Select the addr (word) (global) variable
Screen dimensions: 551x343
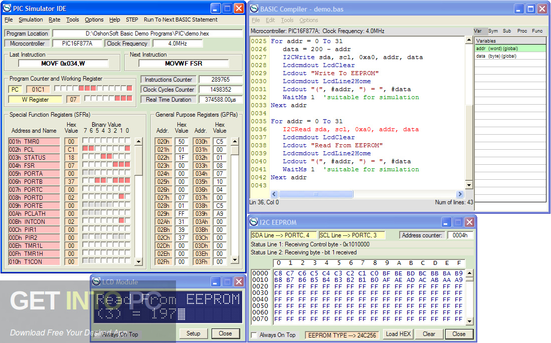[x=510, y=49]
